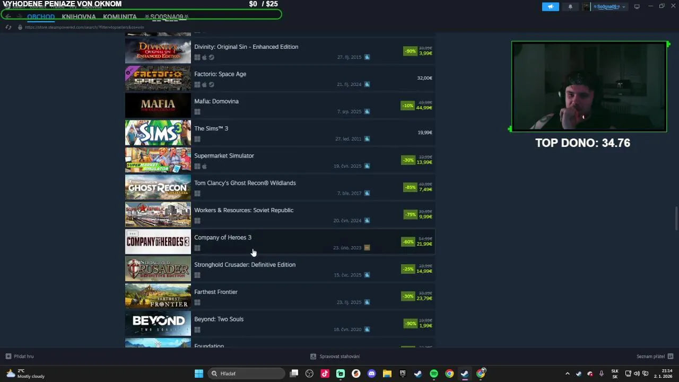Screen dimensions: 679x382
Task: Click review score icon for Supermarket Simulator
Action: coord(367,166)
